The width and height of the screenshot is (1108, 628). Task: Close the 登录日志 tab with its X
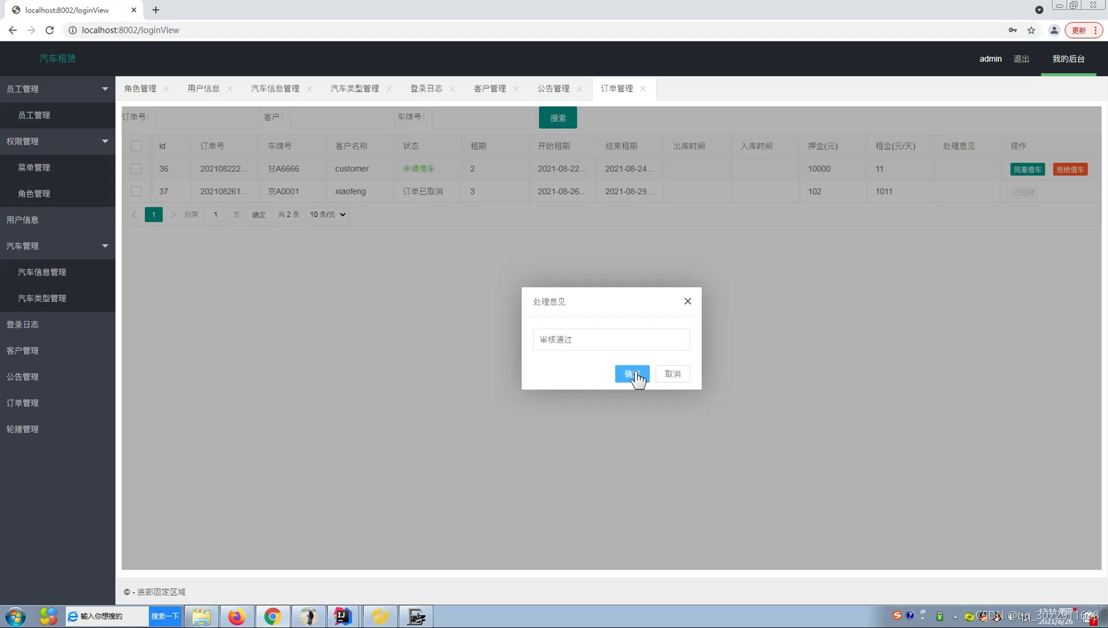click(452, 89)
